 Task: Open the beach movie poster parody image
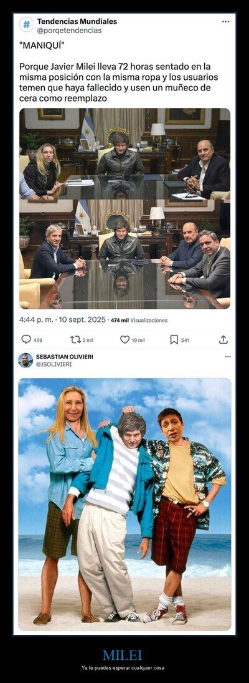pyautogui.click(x=125, y=505)
